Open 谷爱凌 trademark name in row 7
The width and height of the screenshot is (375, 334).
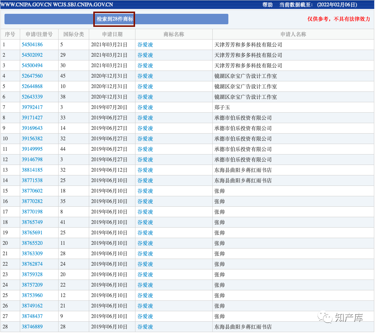click(145, 107)
